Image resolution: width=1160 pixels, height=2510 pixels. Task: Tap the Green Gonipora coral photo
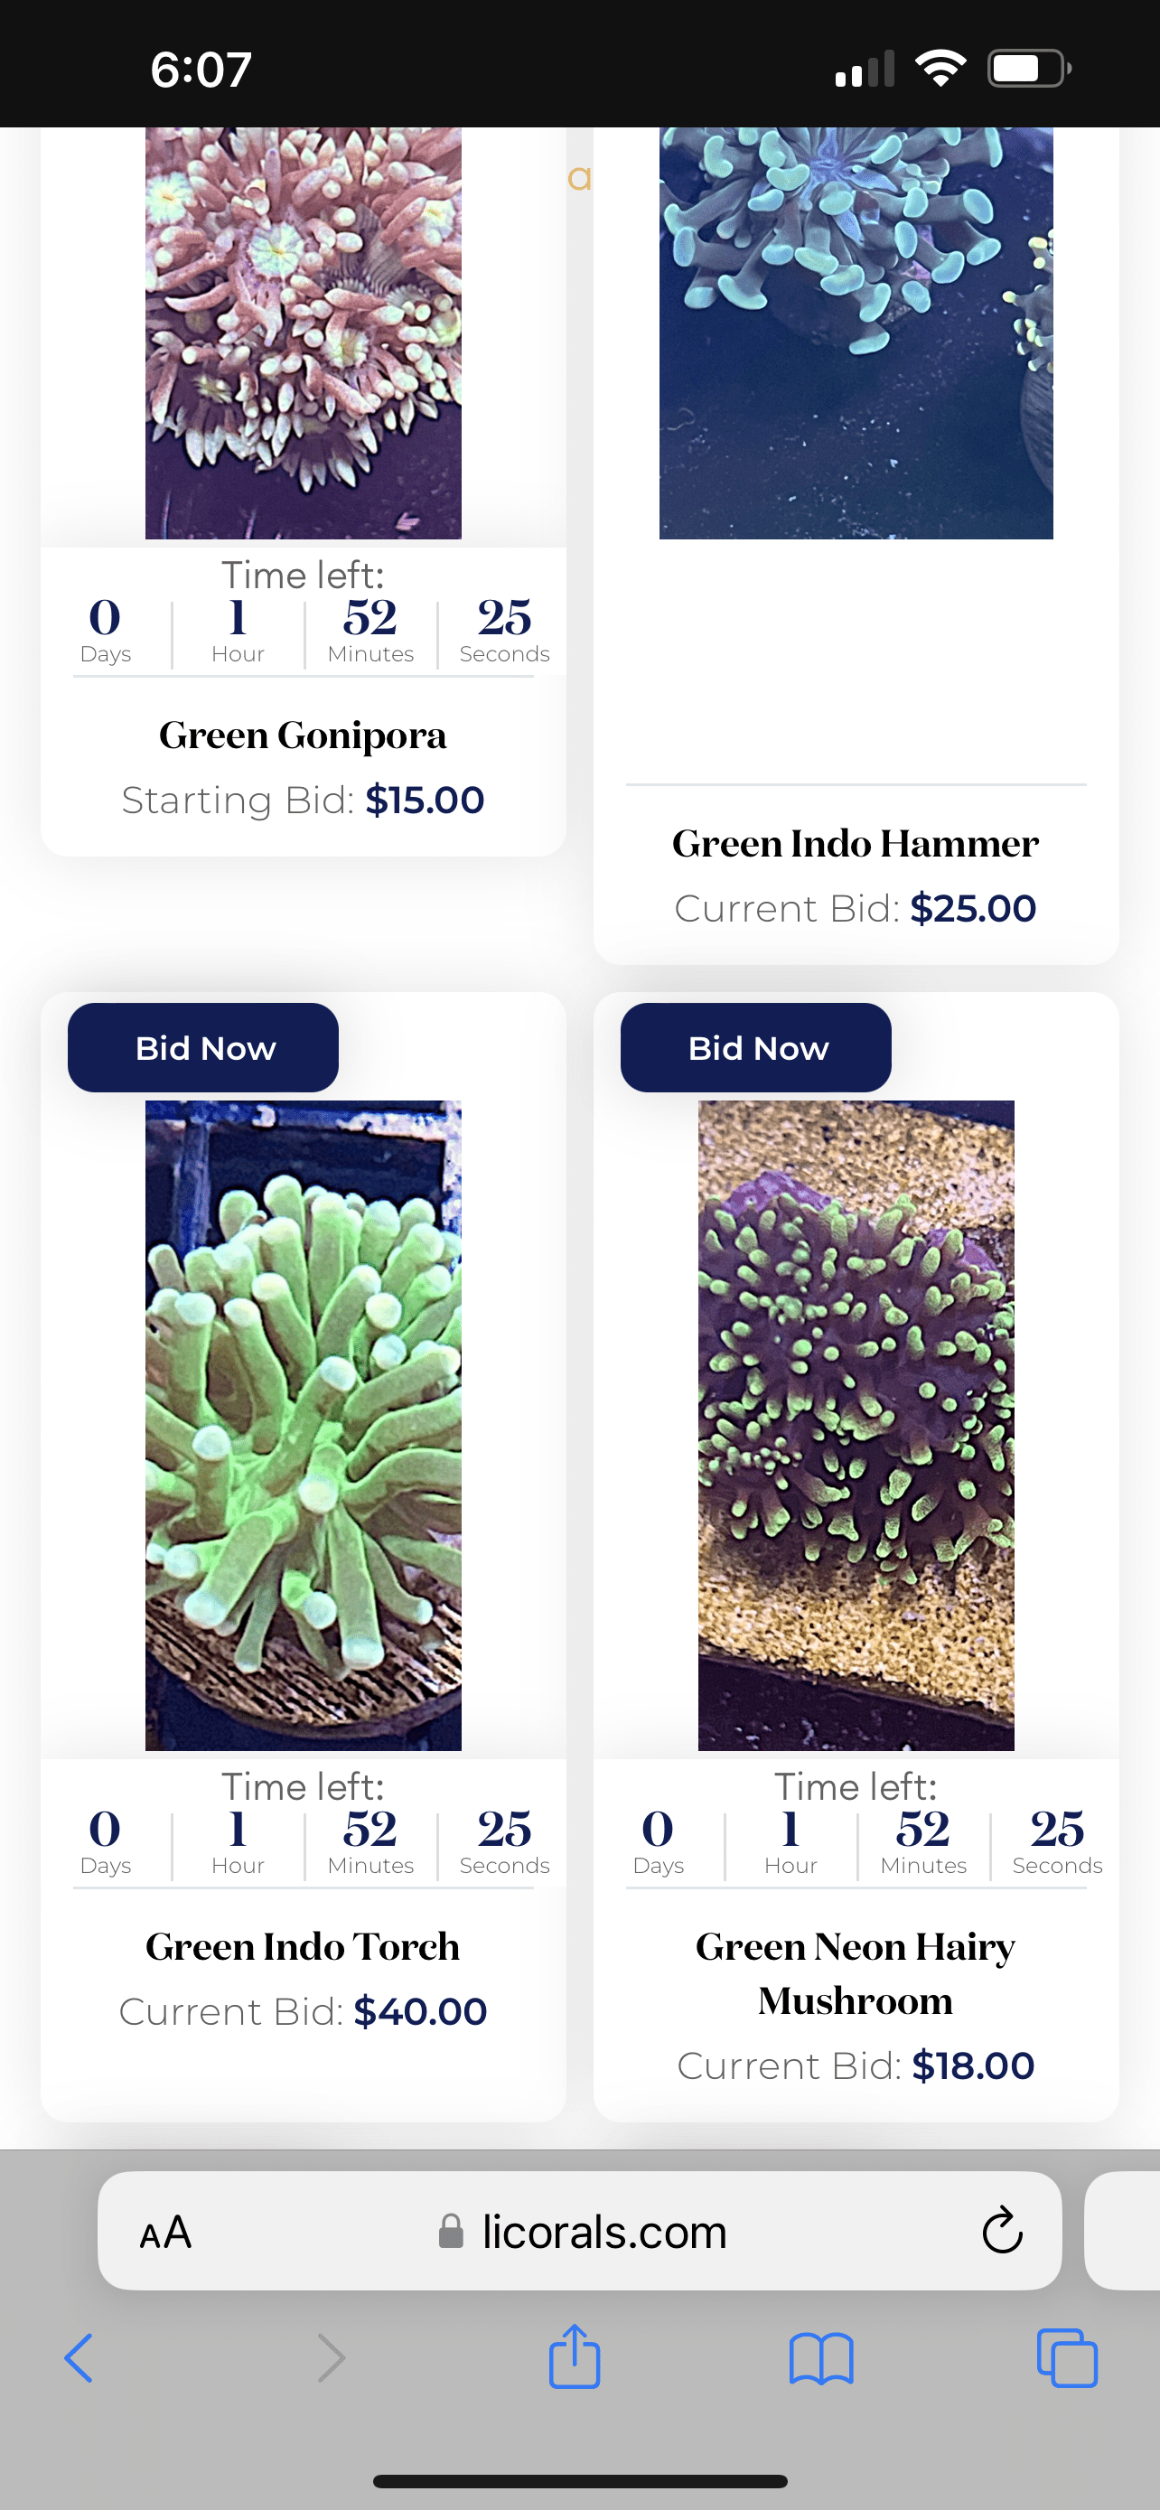pos(303,332)
